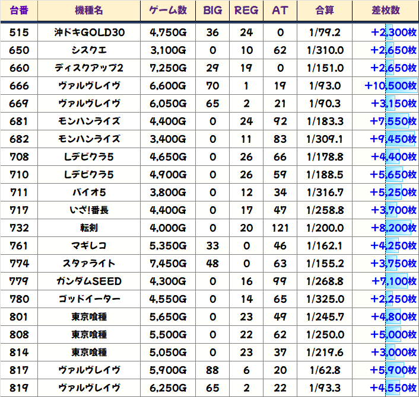
Task: Select machine number 666 cell
Action: click(19, 86)
